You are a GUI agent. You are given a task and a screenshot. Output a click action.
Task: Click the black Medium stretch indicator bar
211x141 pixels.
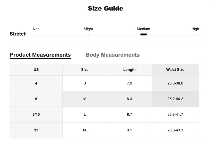point(143,34)
